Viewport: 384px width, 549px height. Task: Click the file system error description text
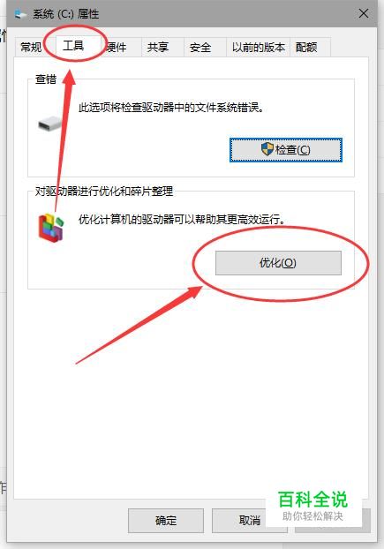click(x=171, y=108)
